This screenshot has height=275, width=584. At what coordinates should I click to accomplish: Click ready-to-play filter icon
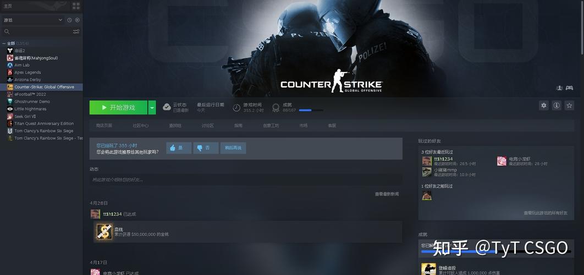77,20
